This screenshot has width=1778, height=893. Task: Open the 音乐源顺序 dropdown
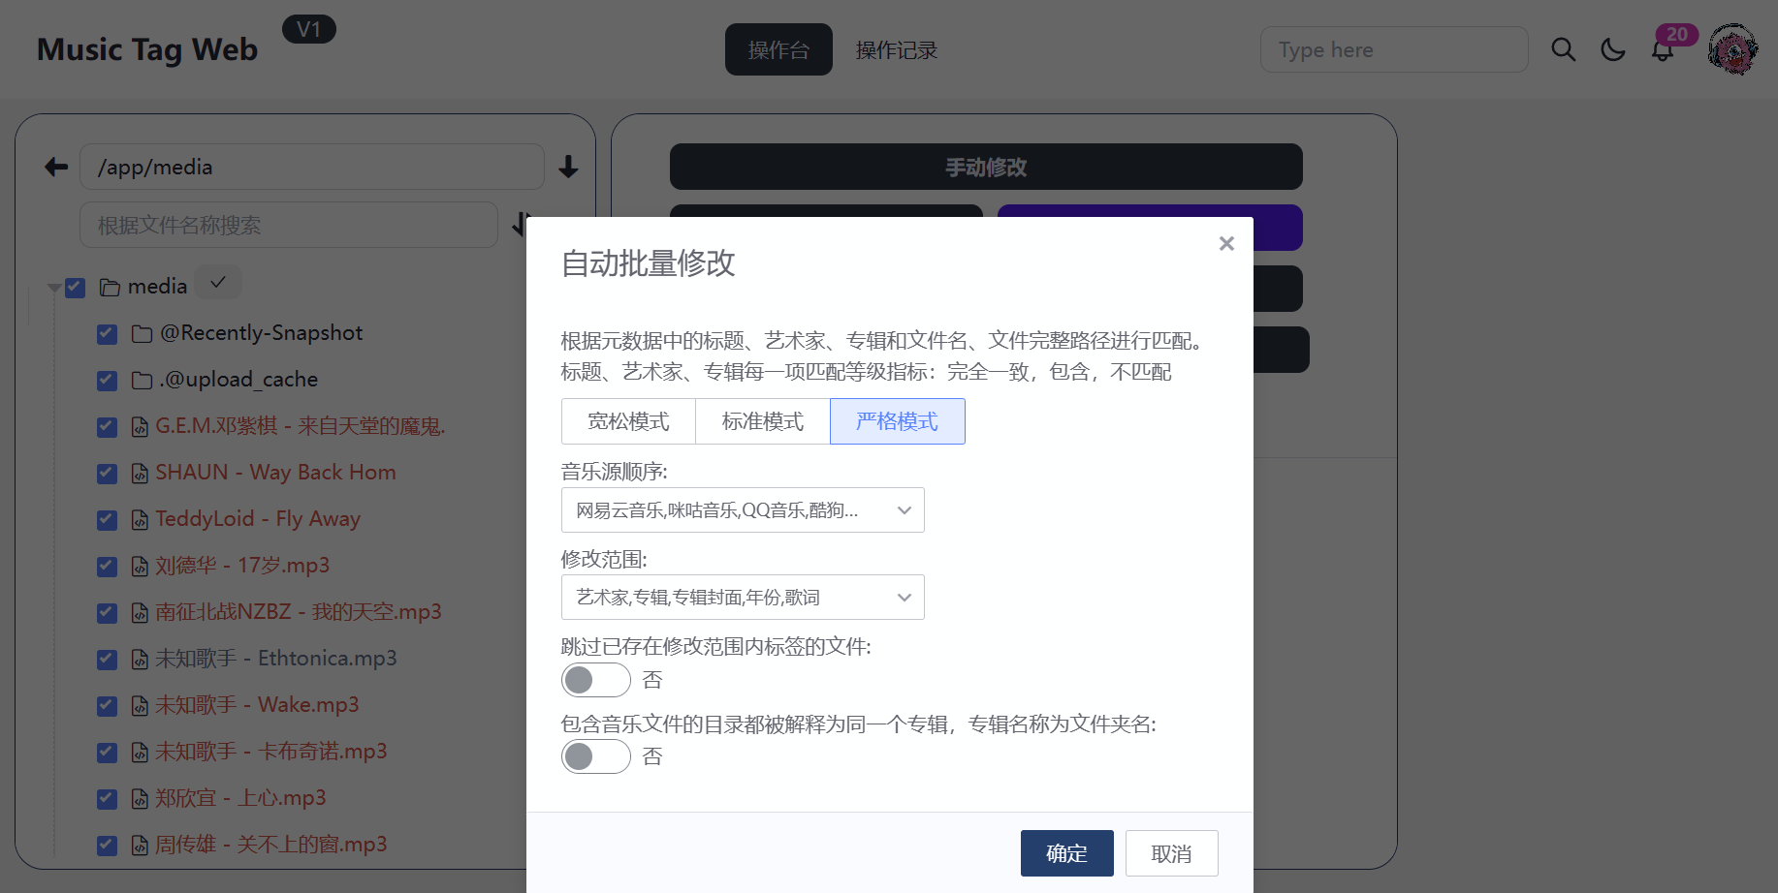(743, 509)
